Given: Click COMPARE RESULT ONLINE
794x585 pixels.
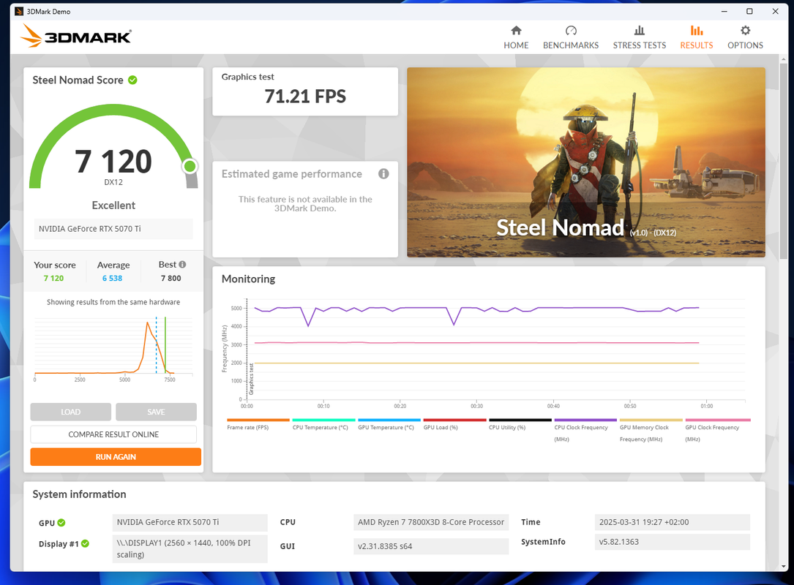Looking at the screenshot, I should point(113,434).
